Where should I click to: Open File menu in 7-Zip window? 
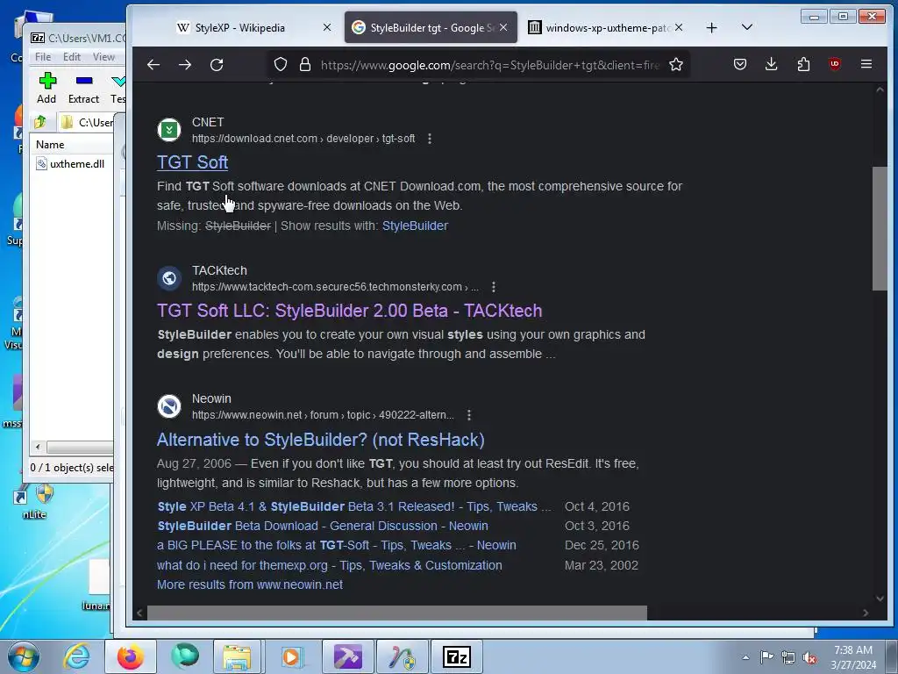pyautogui.click(x=43, y=57)
